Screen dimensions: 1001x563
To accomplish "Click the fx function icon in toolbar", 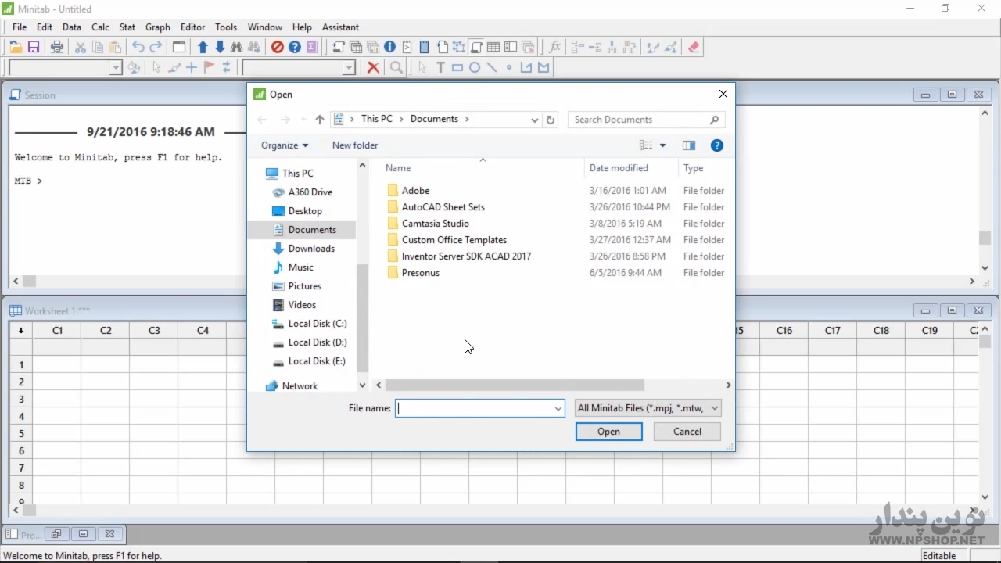I will (x=554, y=47).
